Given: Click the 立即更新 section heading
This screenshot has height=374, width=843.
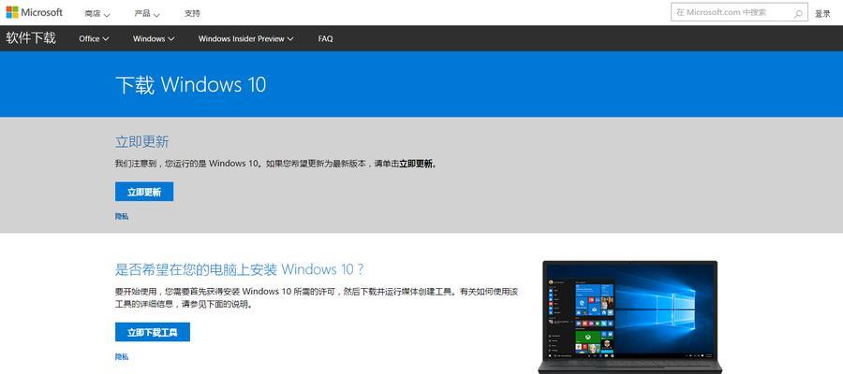Looking at the screenshot, I should click(142, 142).
